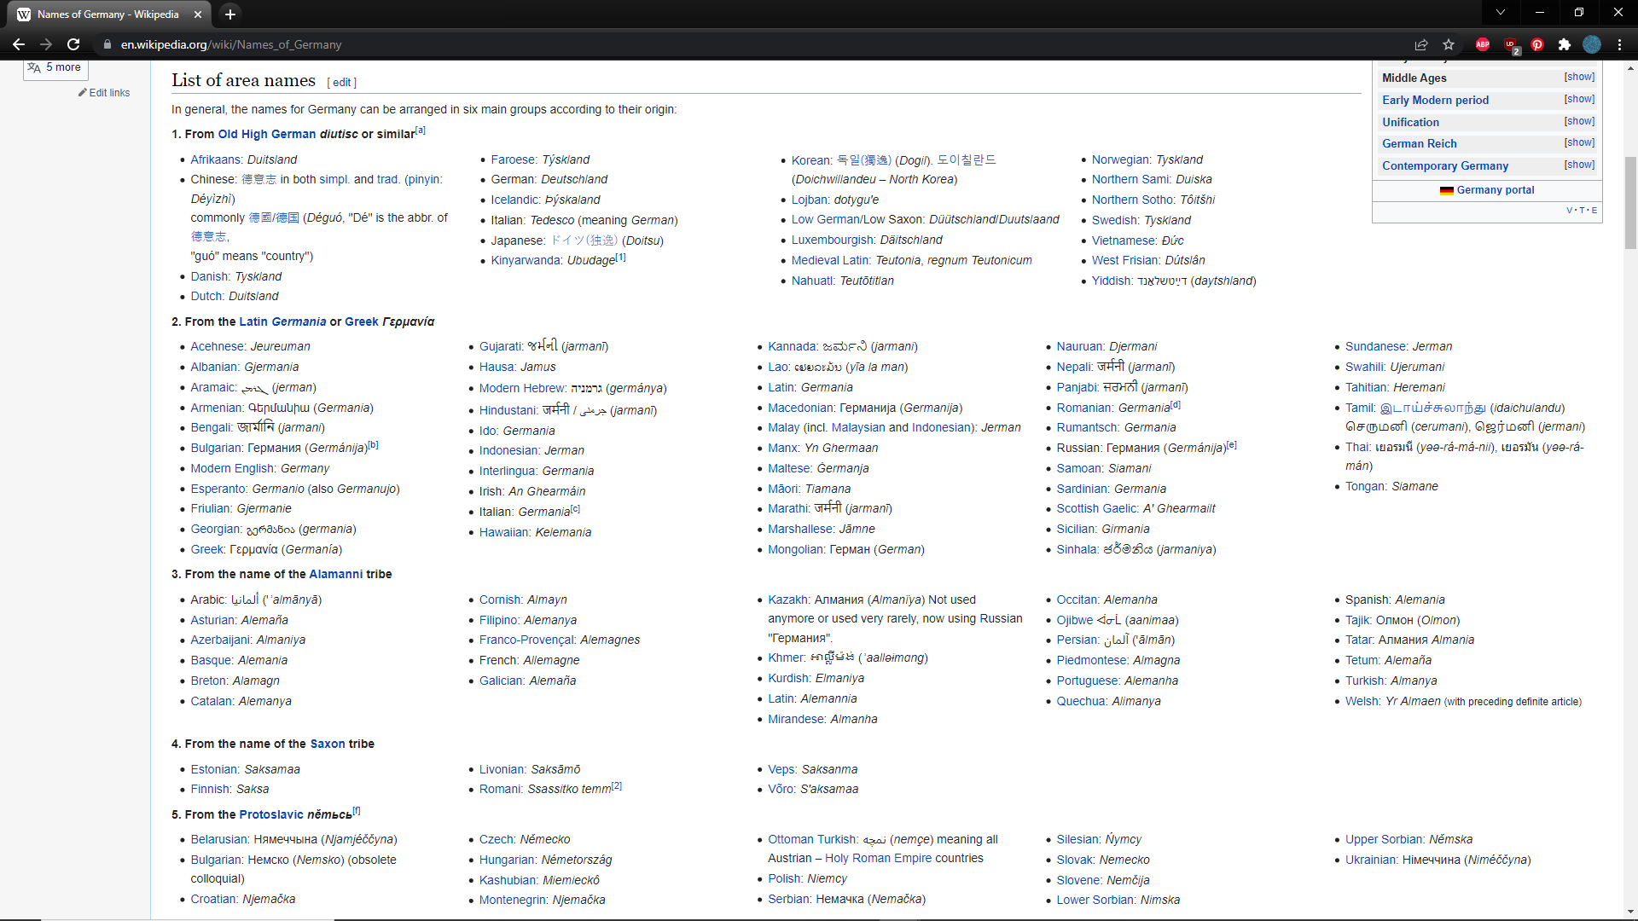Open the Kannada language link

point(792,346)
